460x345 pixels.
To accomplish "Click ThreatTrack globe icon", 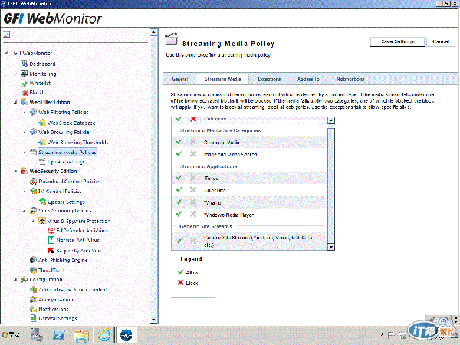I will coord(33,270).
